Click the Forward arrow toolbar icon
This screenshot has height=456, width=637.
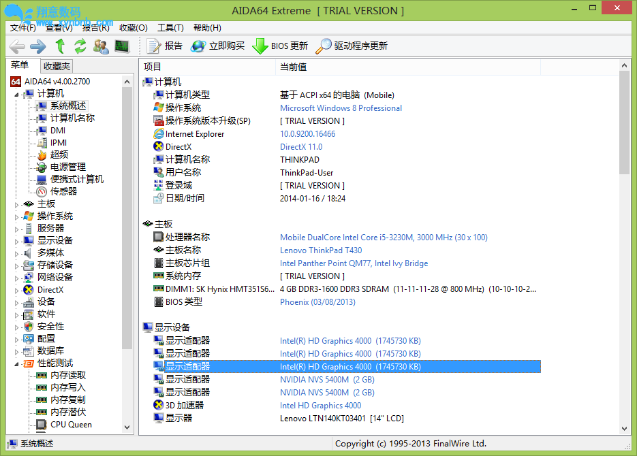point(38,46)
